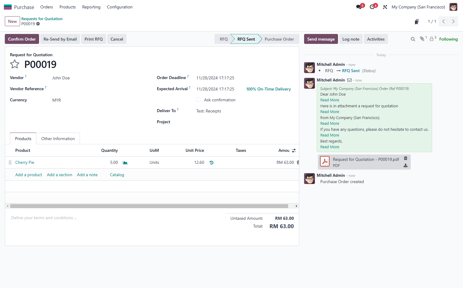This screenshot has width=463, height=288.
Task: Go to previous record arrow
Action: click(x=443, y=21)
